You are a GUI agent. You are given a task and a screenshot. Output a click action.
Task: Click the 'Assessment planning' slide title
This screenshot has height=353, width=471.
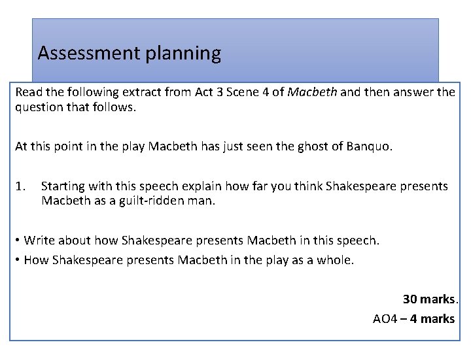click(130, 54)
